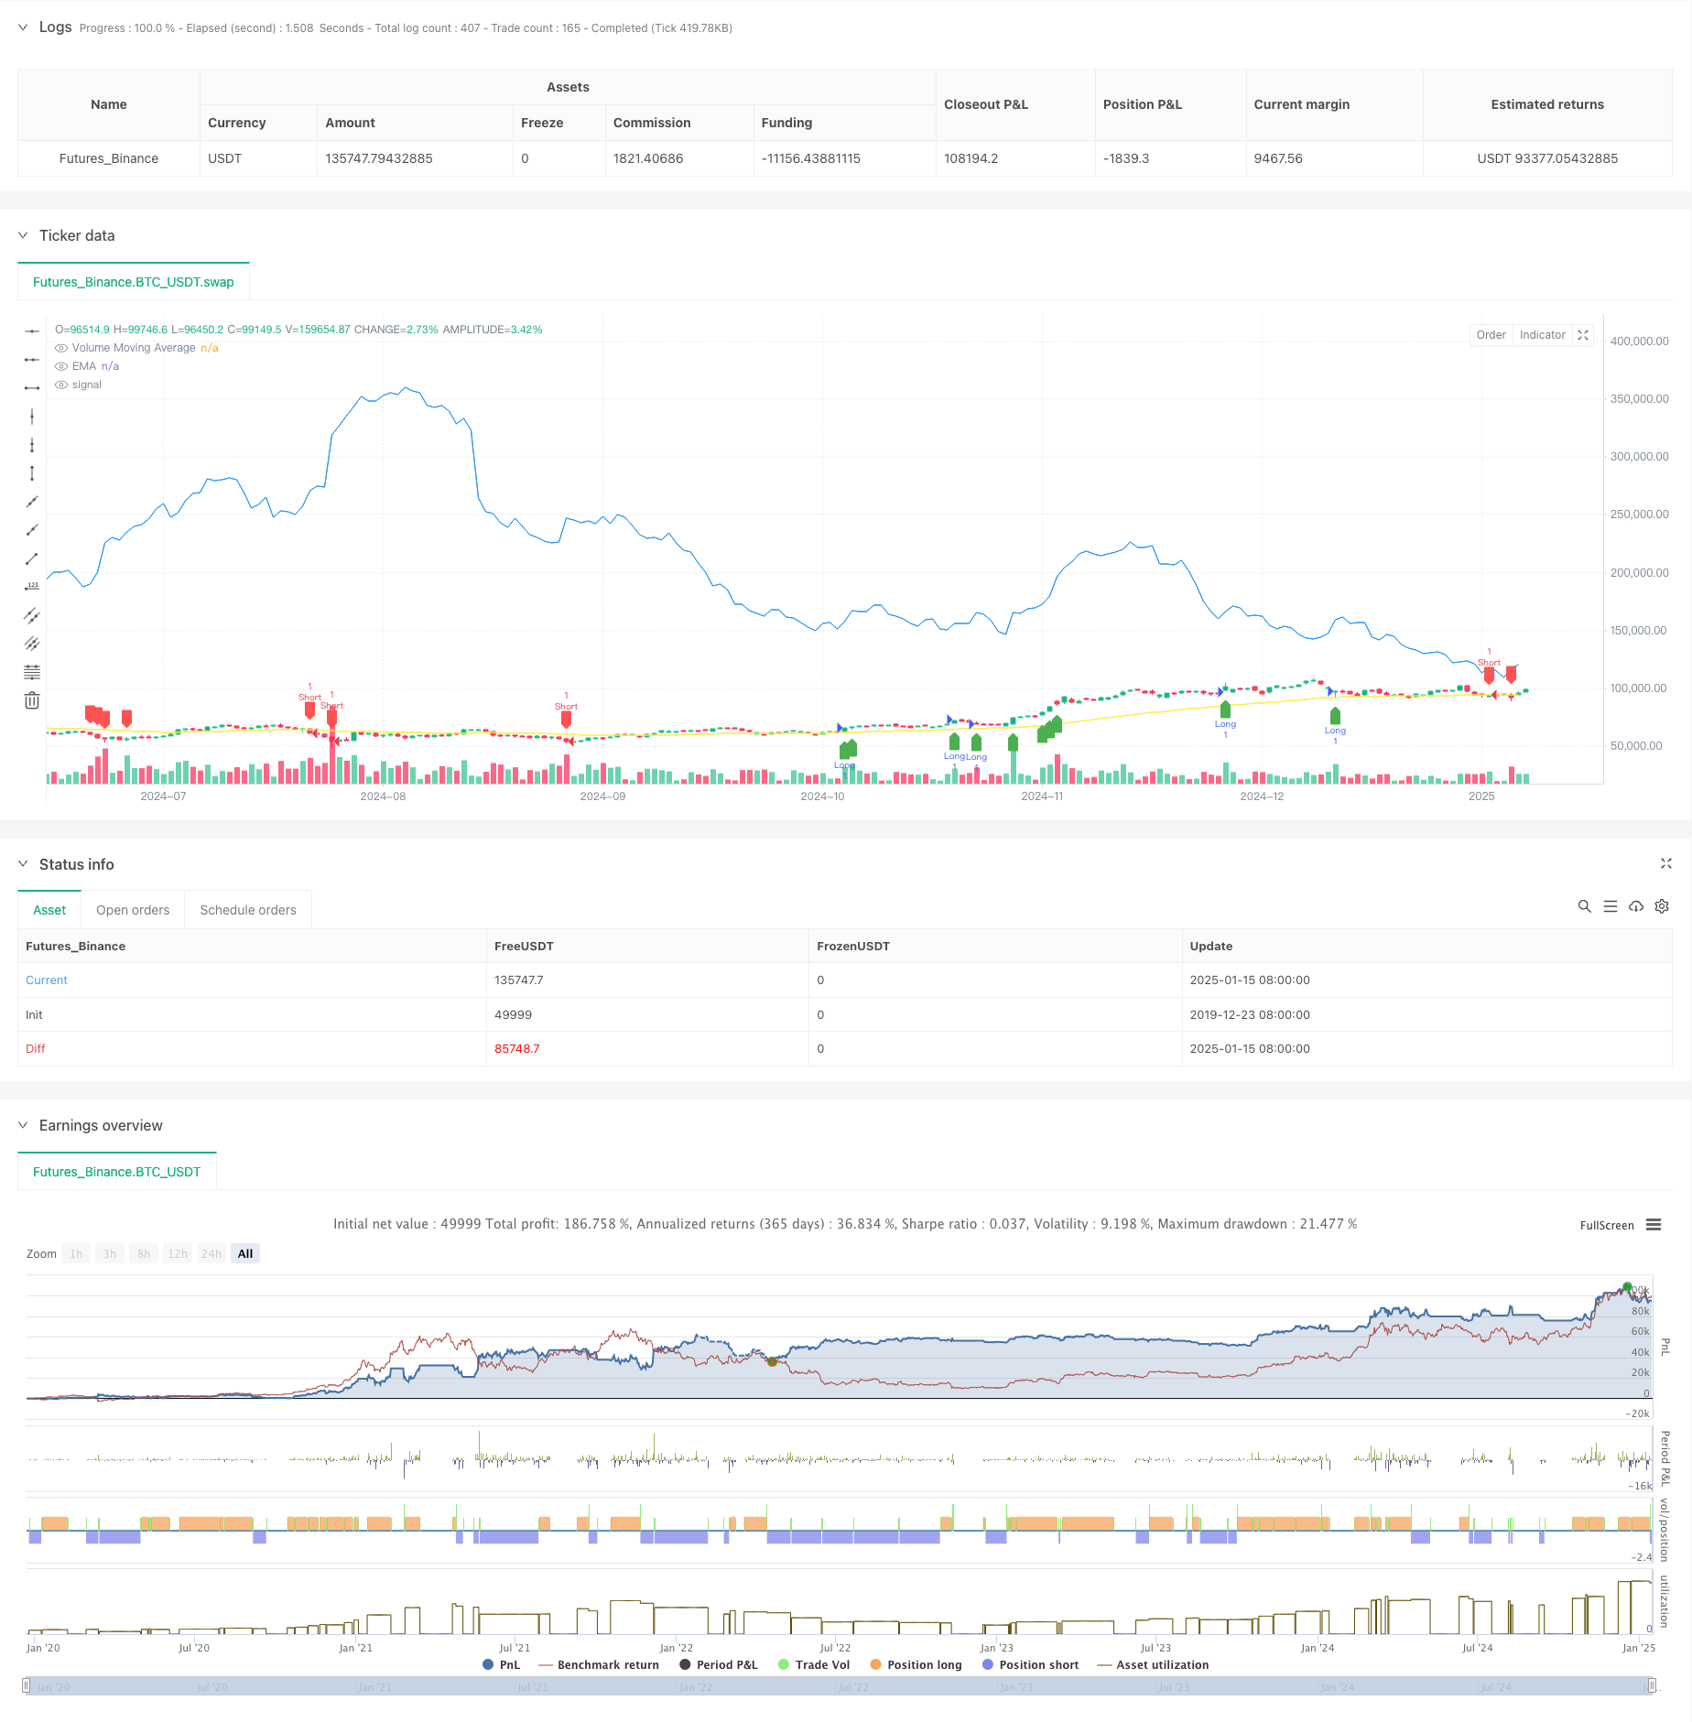Viewport: 1692px width, 1722px height.
Task: Click cloud download icon in Status info
Action: (x=1636, y=906)
